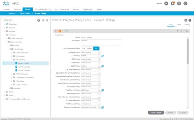
Task: Expand the Leaf Access Port folder
Action: click(x=11, y=53)
